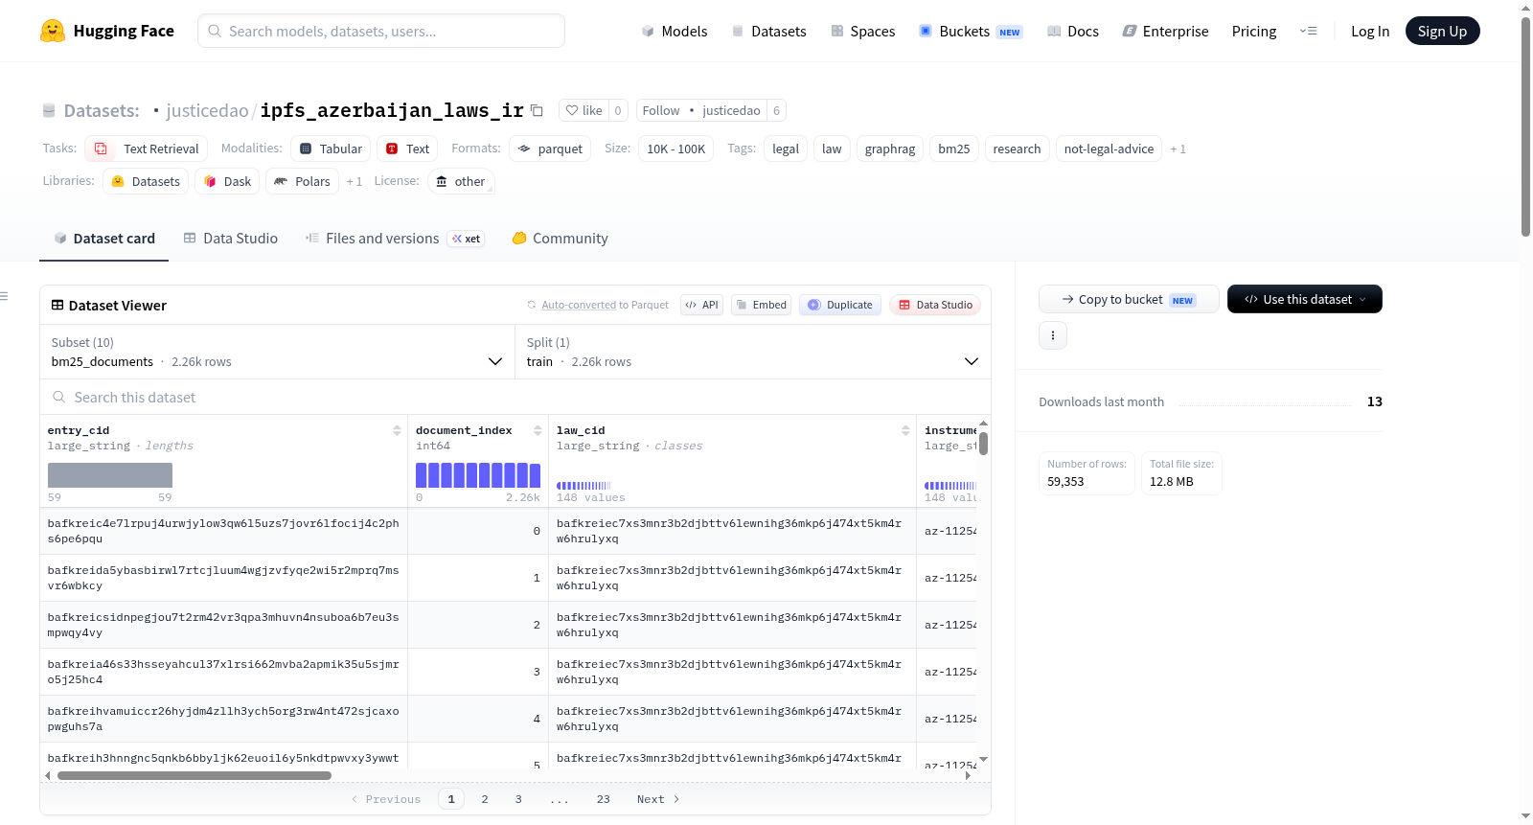Click the heart like button
Viewport: 1533px width, 825px height.
(583, 110)
